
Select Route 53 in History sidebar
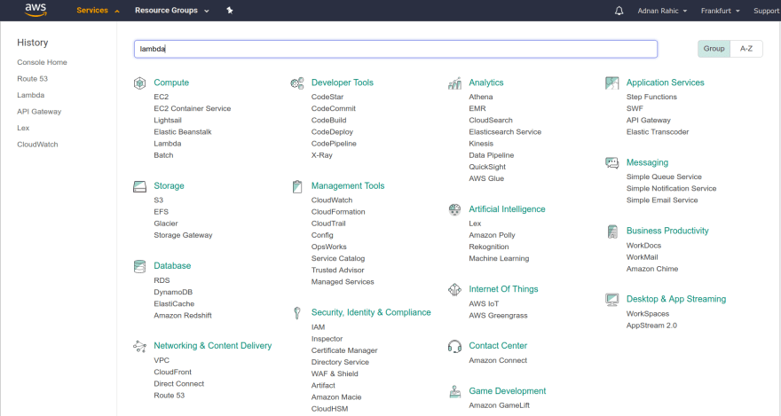[33, 79]
